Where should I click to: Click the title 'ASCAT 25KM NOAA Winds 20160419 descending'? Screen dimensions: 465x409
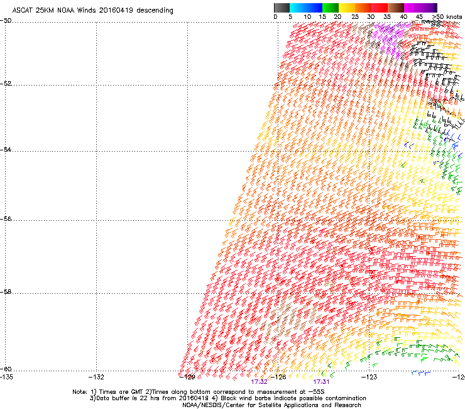[92, 11]
